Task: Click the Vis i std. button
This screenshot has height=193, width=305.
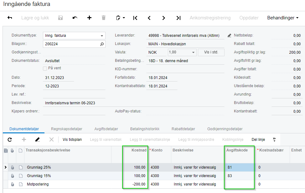Action: pos(211,52)
